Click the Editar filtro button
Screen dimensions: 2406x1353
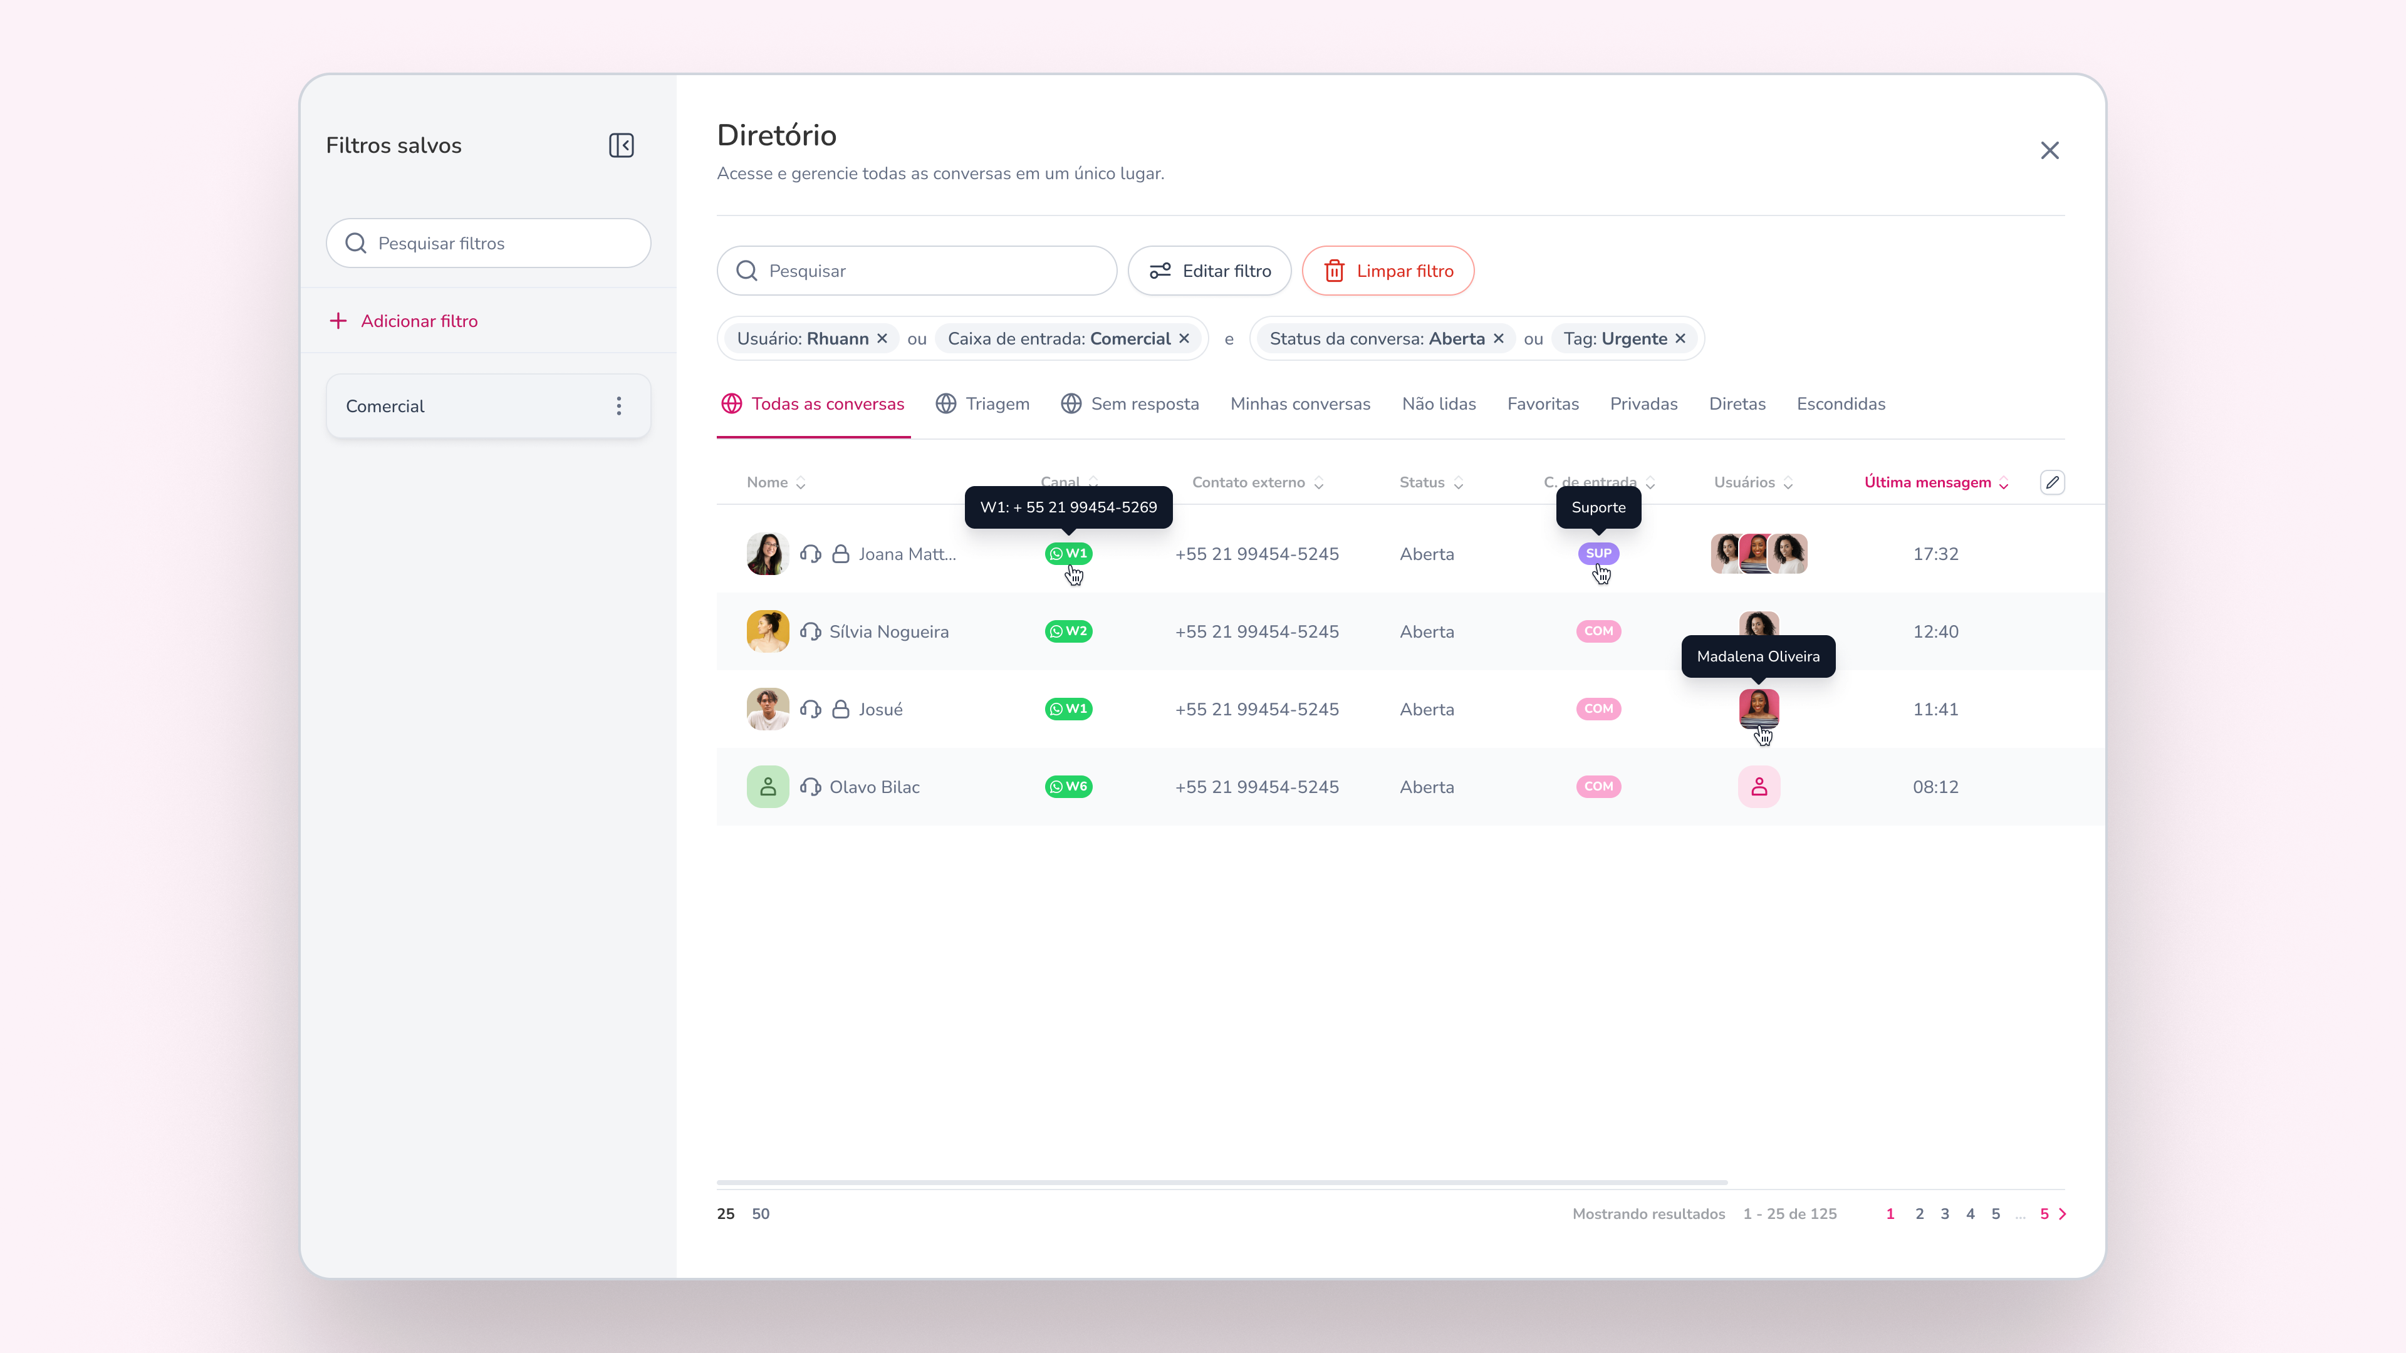coord(1209,271)
